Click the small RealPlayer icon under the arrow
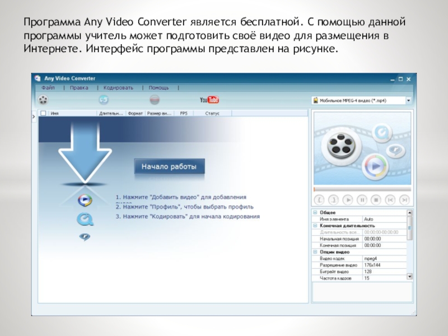 point(85,236)
